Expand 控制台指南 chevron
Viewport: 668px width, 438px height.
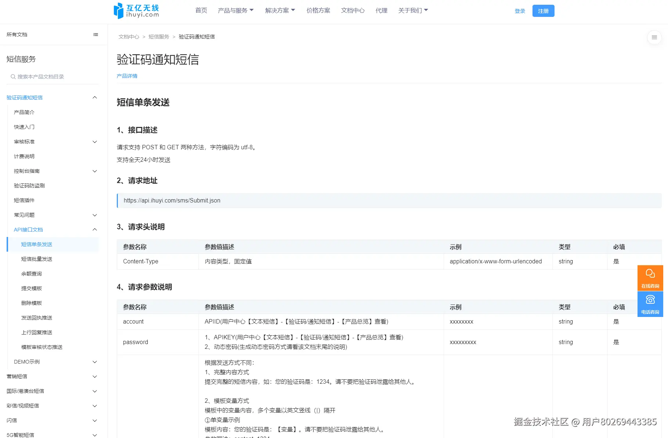pos(95,171)
